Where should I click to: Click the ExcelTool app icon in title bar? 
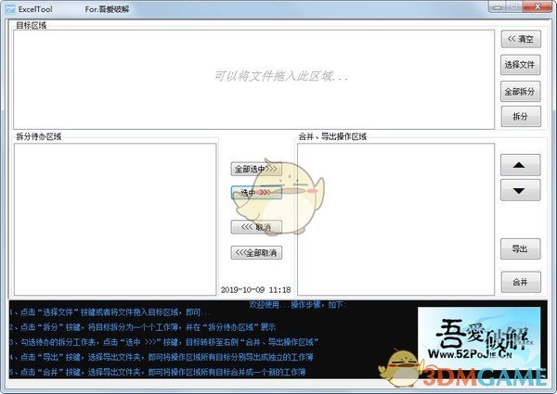point(9,7)
